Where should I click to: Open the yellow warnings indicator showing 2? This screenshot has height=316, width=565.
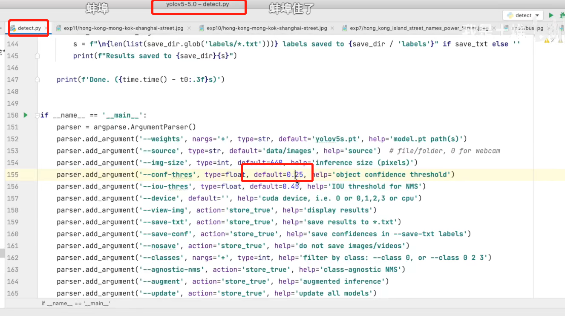pos(549,40)
